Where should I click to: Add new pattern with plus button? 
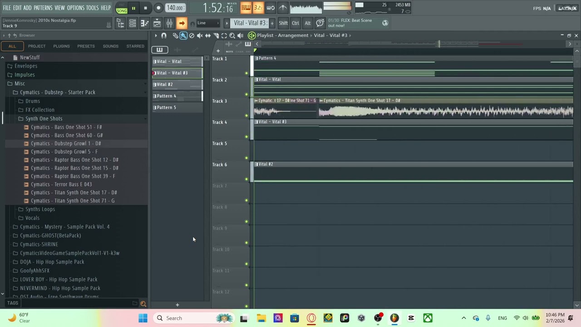coord(272,23)
